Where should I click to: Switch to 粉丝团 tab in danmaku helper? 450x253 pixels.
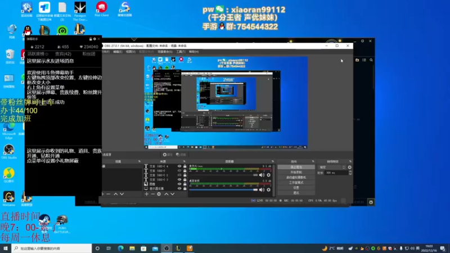coord(89,54)
